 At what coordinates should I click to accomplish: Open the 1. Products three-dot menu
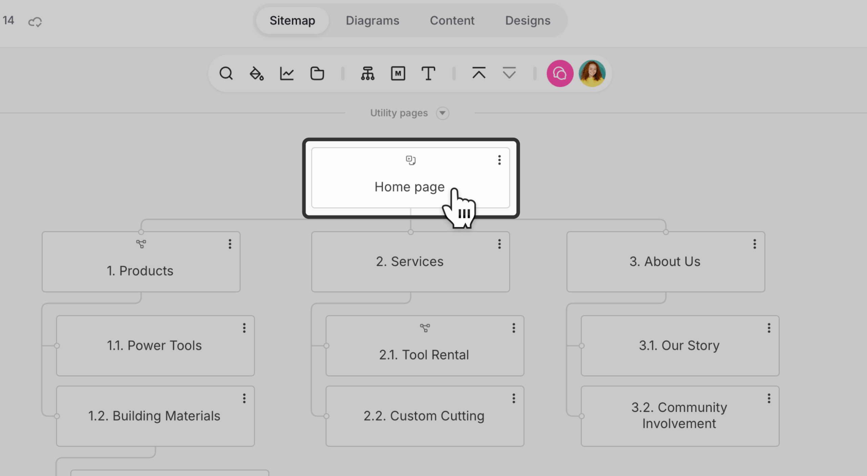(230, 244)
